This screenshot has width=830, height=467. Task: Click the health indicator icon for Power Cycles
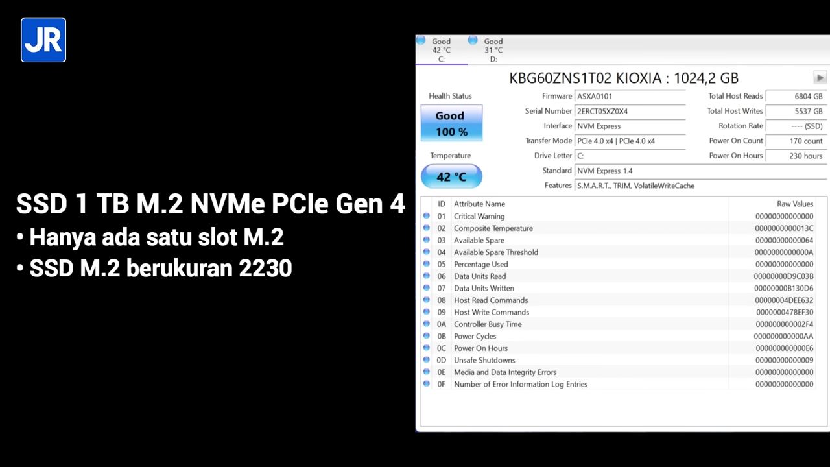(426, 336)
